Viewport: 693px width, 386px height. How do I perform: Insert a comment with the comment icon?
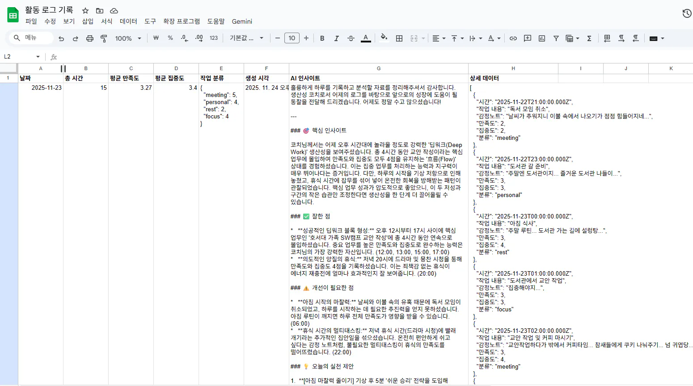(528, 38)
